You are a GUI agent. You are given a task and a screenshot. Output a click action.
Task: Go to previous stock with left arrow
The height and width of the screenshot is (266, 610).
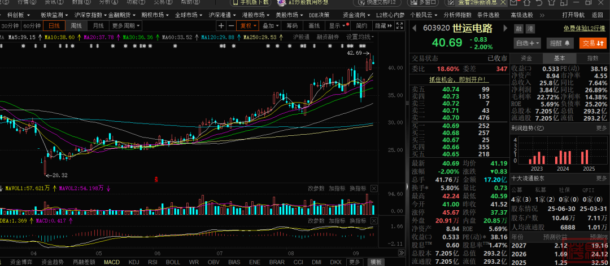click(414, 28)
